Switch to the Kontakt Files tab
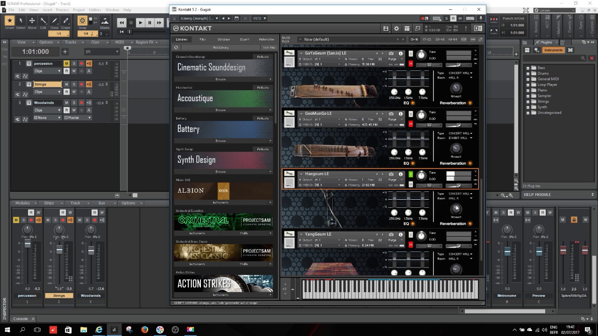 [x=202, y=39]
